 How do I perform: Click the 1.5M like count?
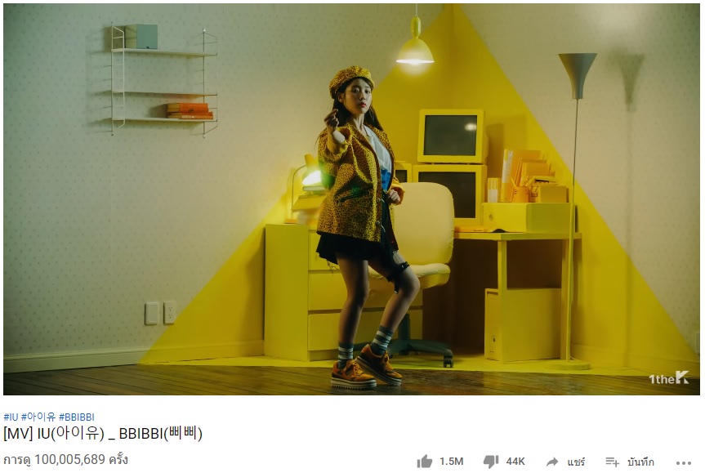pyautogui.click(x=451, y=462)
